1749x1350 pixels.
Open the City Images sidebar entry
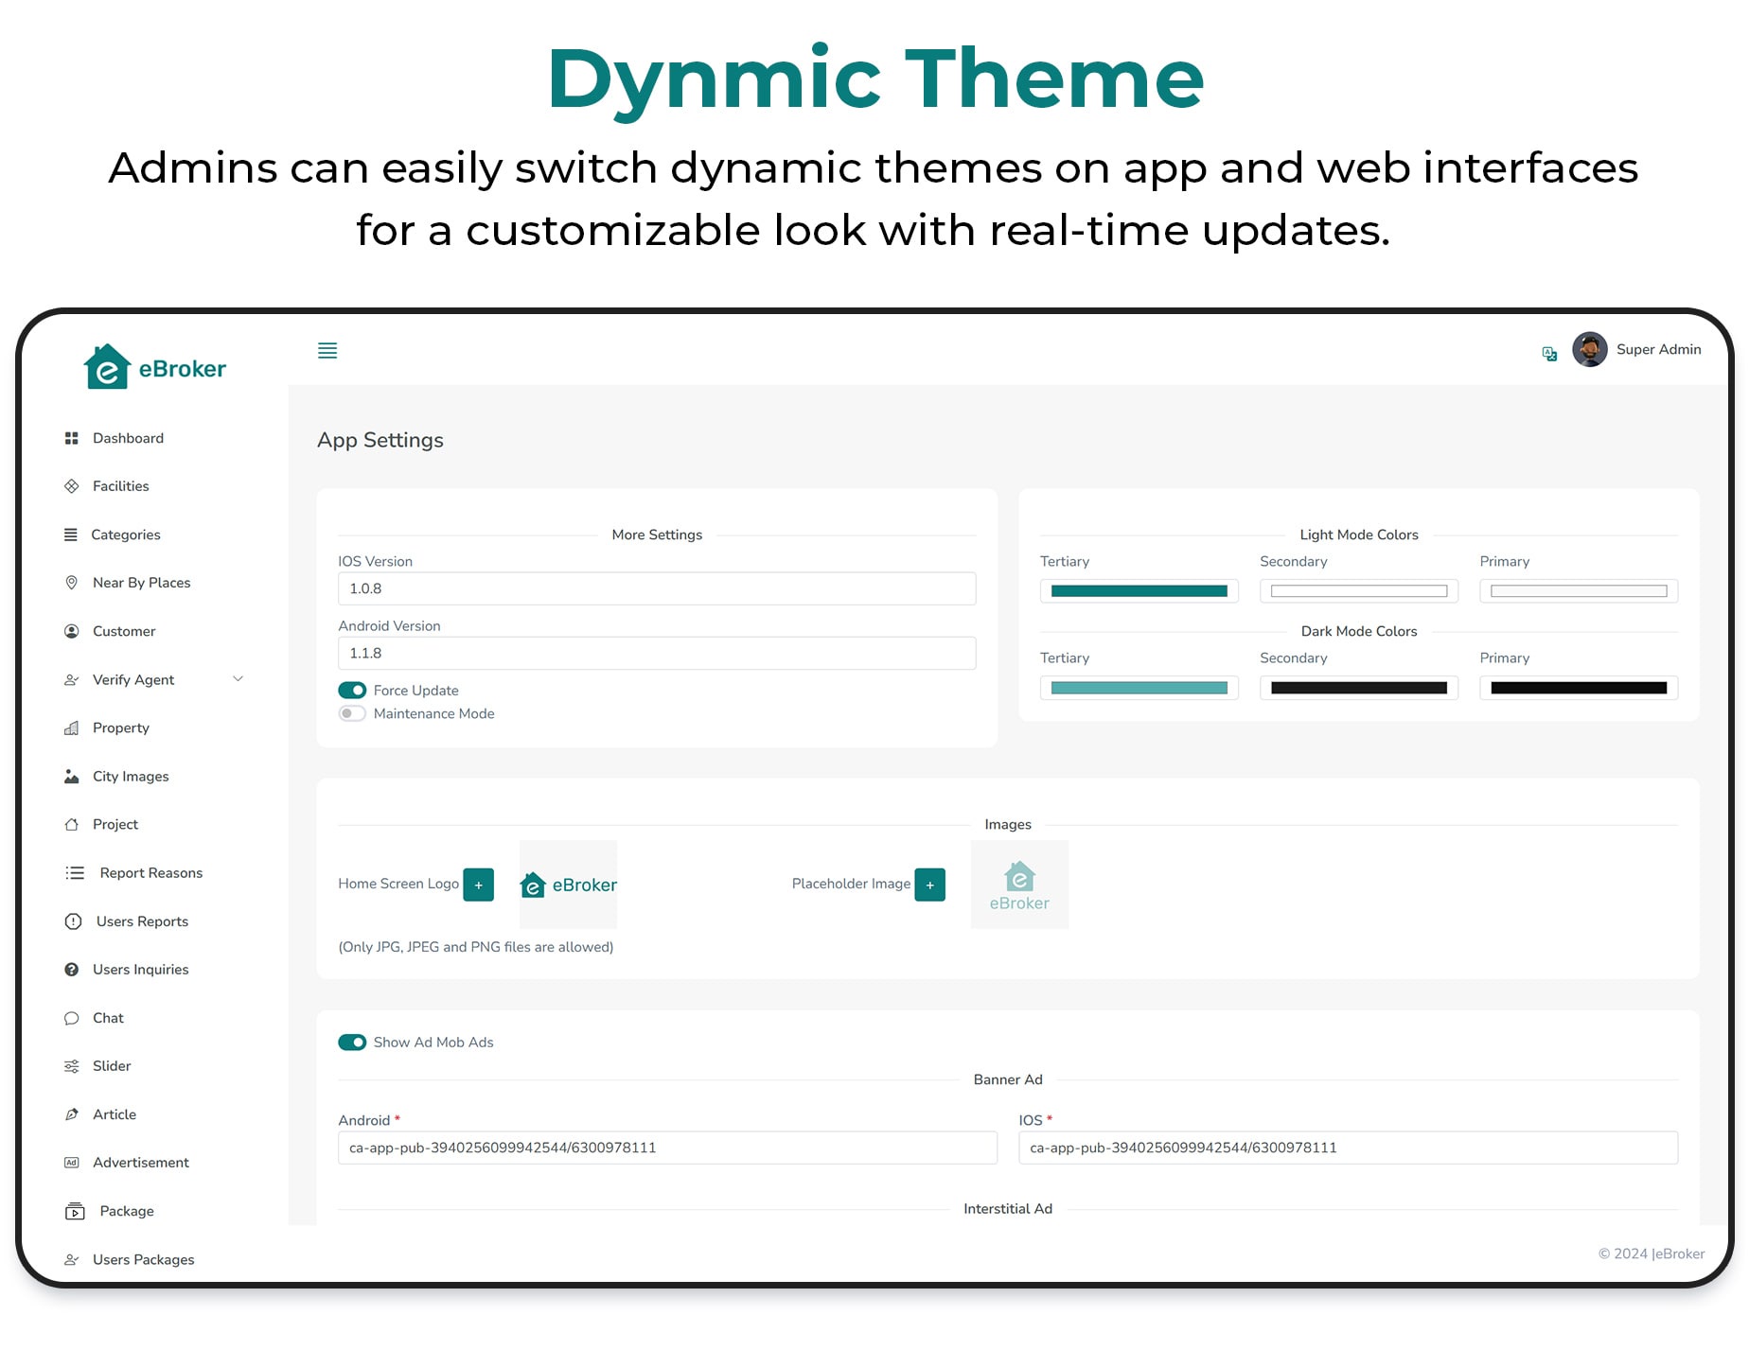(131, 776)
